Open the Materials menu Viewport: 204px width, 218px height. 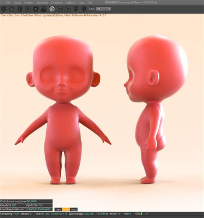42,3
